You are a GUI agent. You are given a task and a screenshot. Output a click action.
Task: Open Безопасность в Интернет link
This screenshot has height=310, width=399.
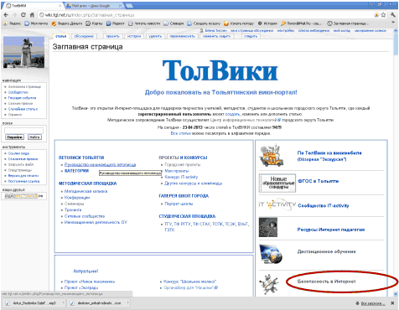(x=327, y=282)
